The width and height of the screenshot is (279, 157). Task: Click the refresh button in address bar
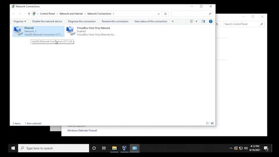[x=165, y=14]
